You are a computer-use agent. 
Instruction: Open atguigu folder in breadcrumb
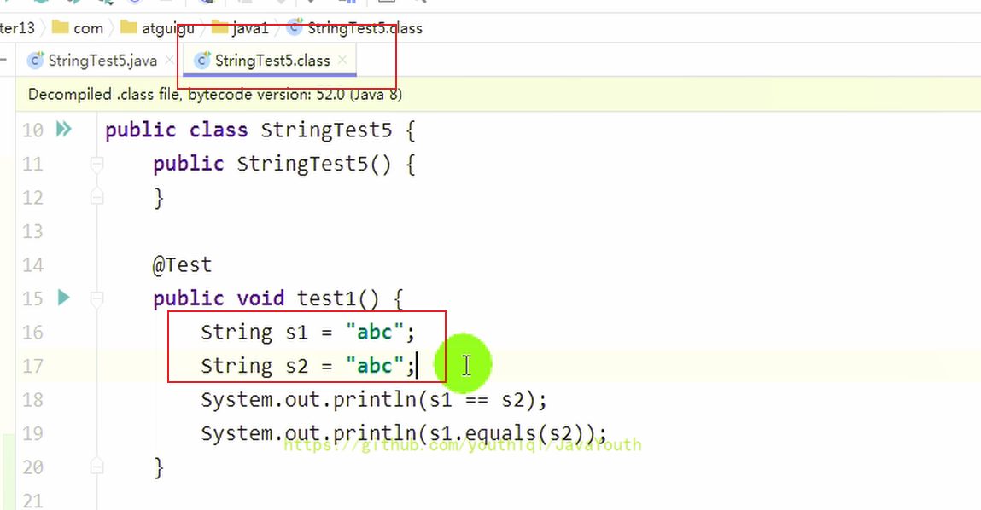[x=158, y=28]
